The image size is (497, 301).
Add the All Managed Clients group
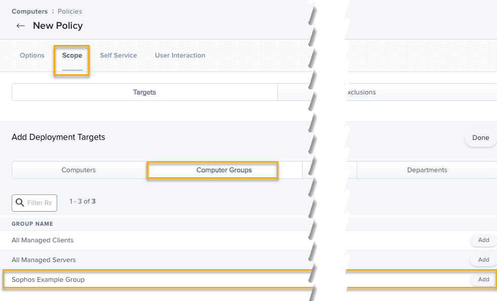[483, 240]
